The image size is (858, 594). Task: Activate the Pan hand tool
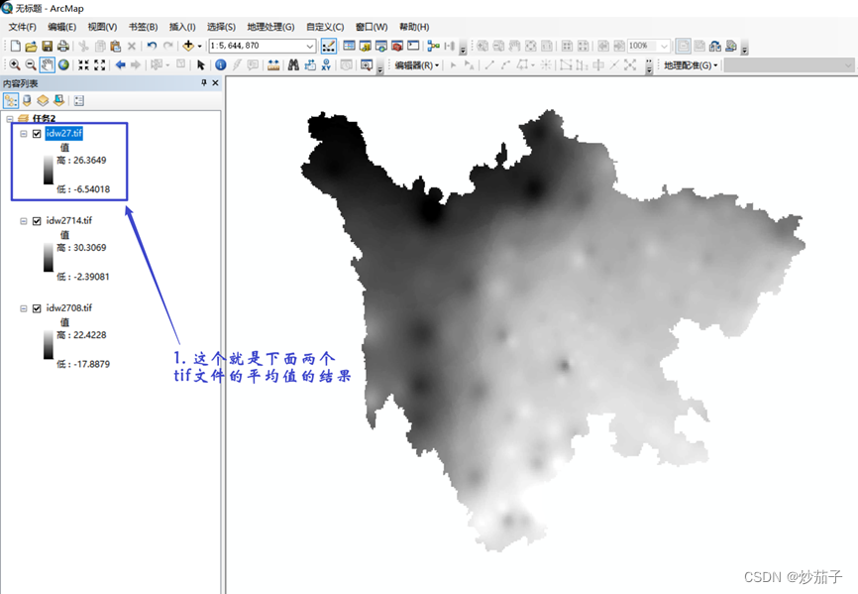tap(48, 65)
